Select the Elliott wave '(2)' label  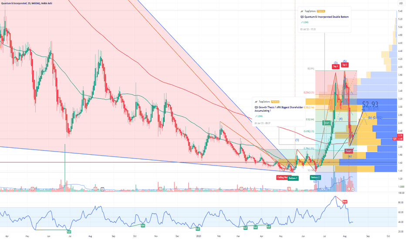click(x=315, y=181)
